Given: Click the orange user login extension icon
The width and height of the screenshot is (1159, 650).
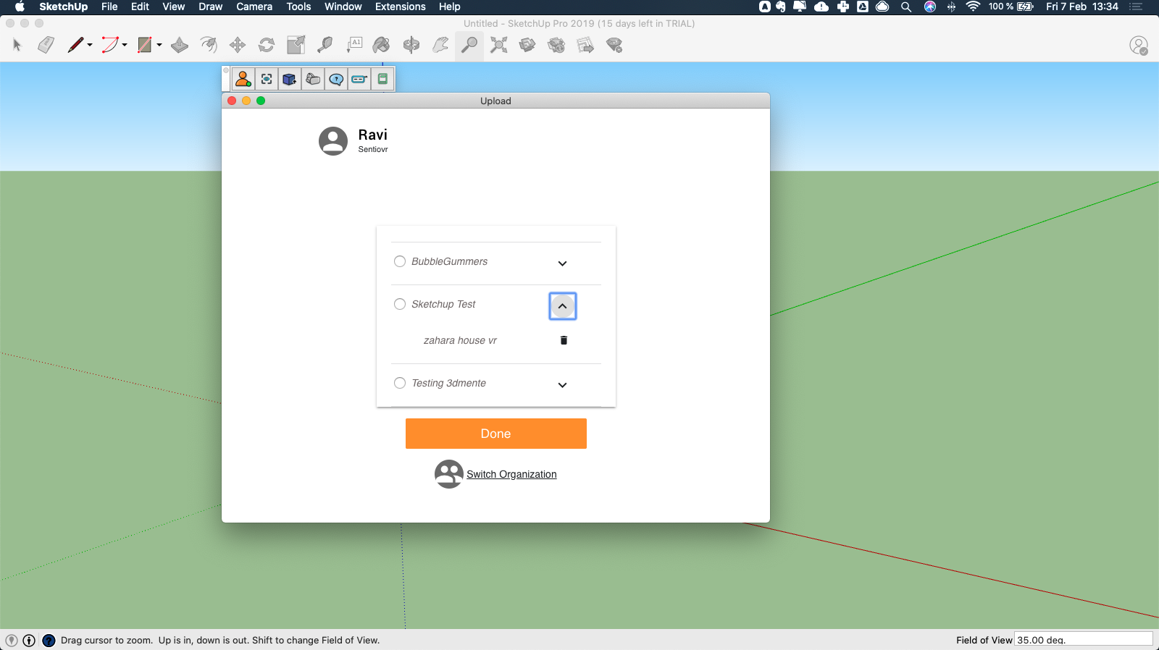Looking at the screenshot, I should coord(243,79).
